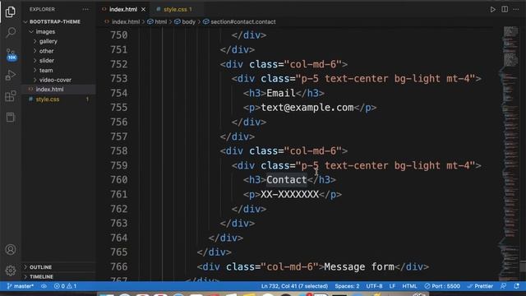Image resolution: width=526 pixels, height=296 pixels.
Task: Open Ln 732, Col 41 go-to-line
Action: point(294,286)
